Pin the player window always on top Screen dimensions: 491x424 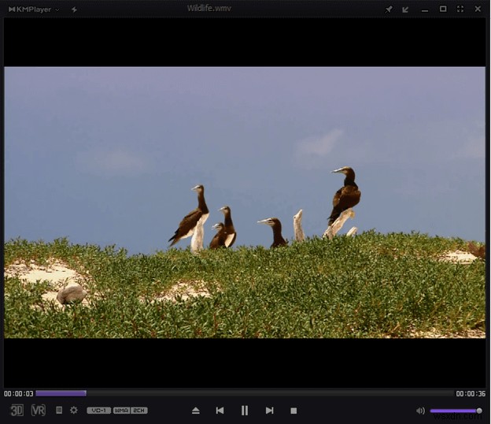389,9
